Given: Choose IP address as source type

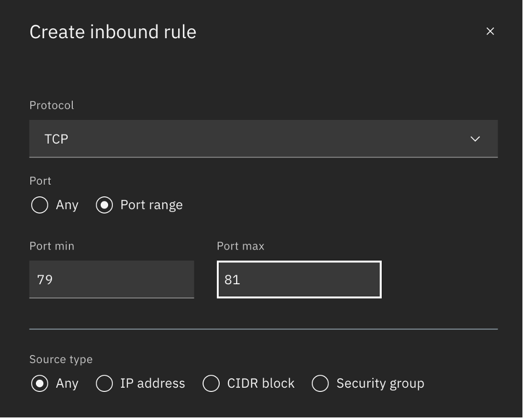Looking at the screenshot, I should 104,383.
